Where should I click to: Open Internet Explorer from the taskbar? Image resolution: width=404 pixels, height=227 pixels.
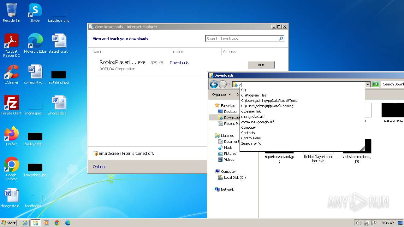[x=25, y=223]
